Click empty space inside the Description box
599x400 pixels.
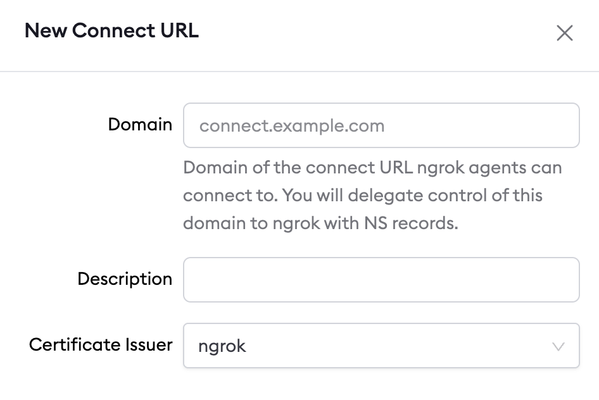[381, 280]
